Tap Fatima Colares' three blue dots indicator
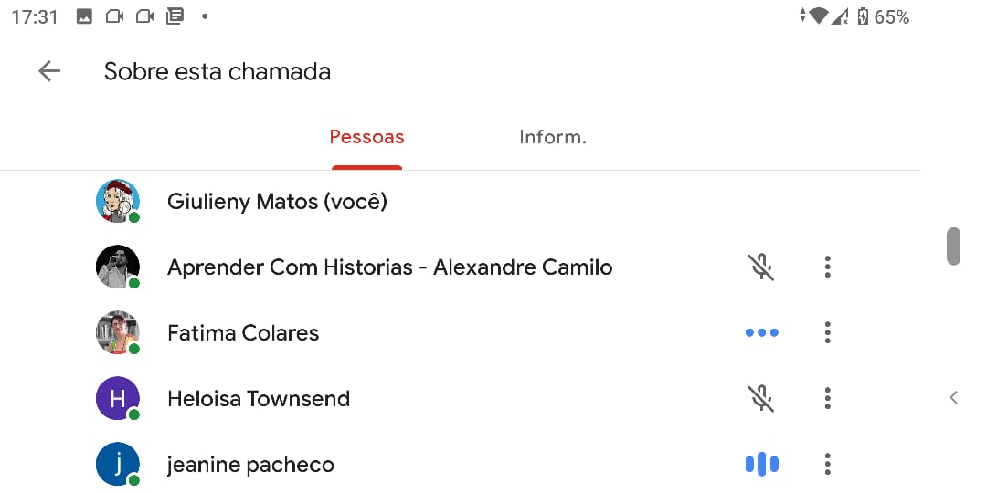Screen dimensions: 987x493 761,332
